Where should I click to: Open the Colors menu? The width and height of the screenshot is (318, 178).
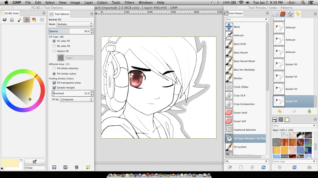pyautogui.click(x=102, y=2)
